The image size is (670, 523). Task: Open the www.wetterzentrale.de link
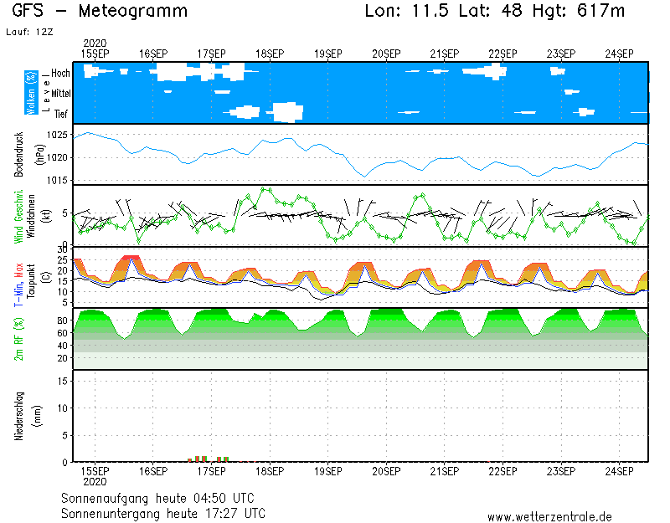(549, 517)
